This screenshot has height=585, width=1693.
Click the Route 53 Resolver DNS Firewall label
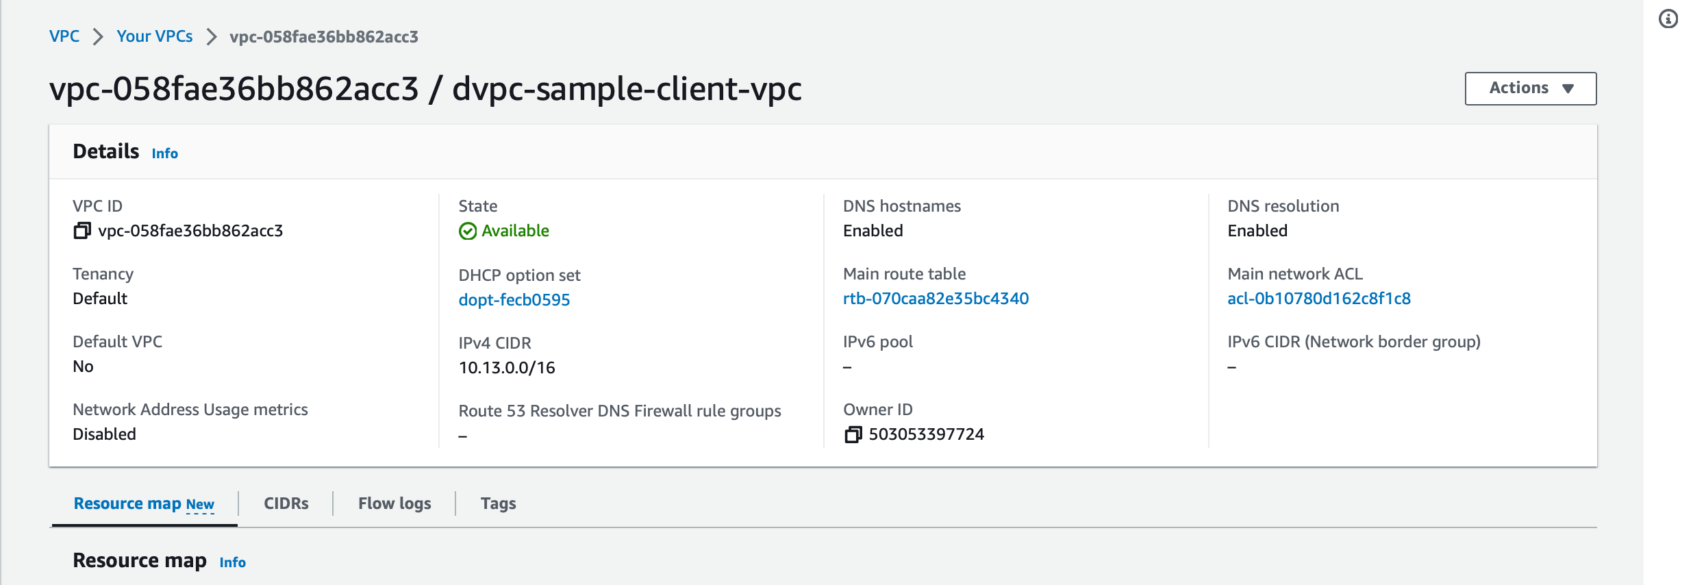coord(620,411)
